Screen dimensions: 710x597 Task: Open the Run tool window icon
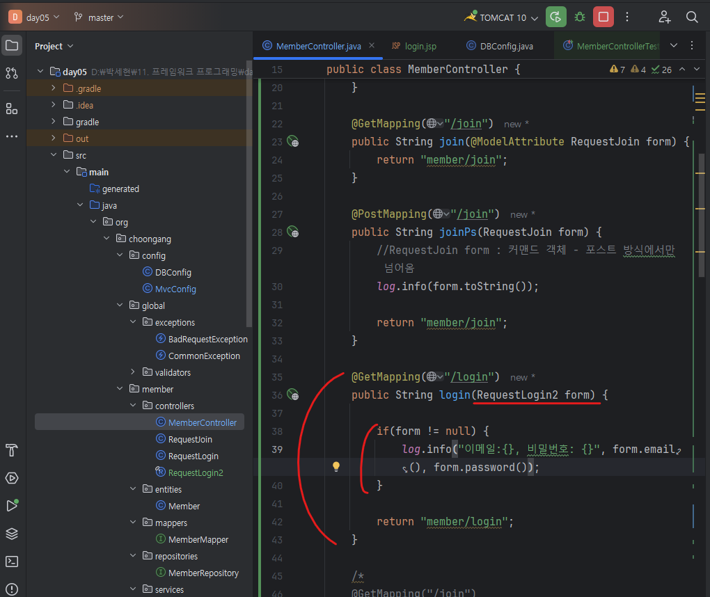pyautogui.click(x=12, y=506)
